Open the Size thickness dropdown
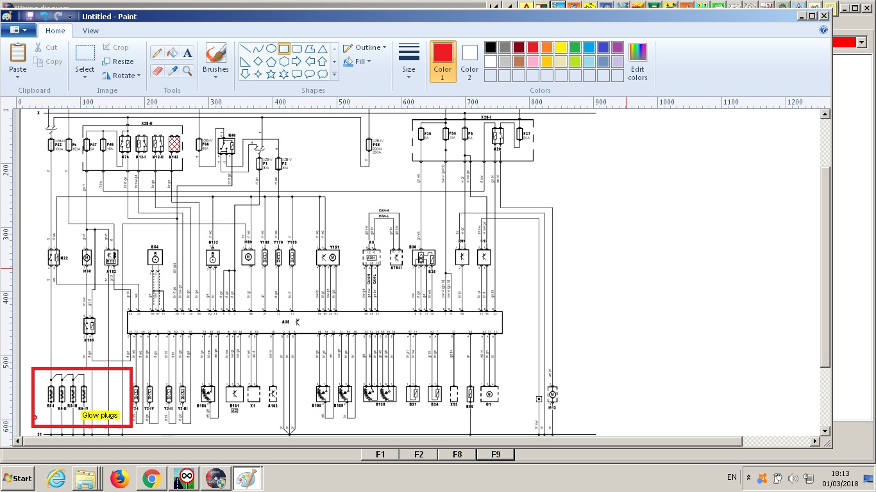876x492 pixels. pyautogui.click(x=409, y=60)
